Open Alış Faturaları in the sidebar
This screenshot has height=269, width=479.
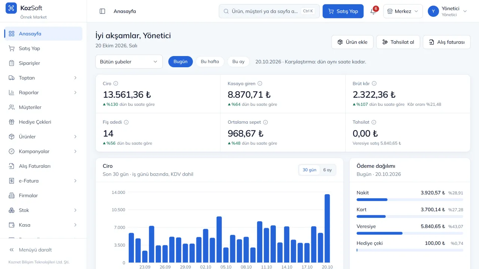[x=43, y=166]
